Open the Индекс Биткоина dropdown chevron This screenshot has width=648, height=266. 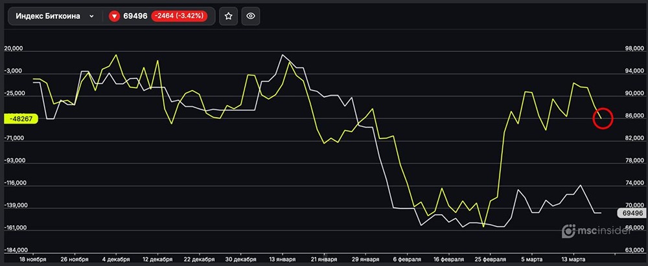(91, 17)
